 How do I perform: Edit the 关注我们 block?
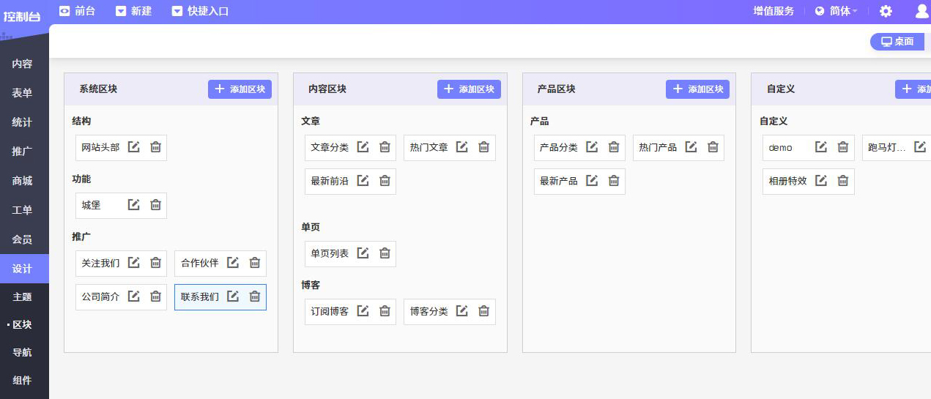click(133, 262)
